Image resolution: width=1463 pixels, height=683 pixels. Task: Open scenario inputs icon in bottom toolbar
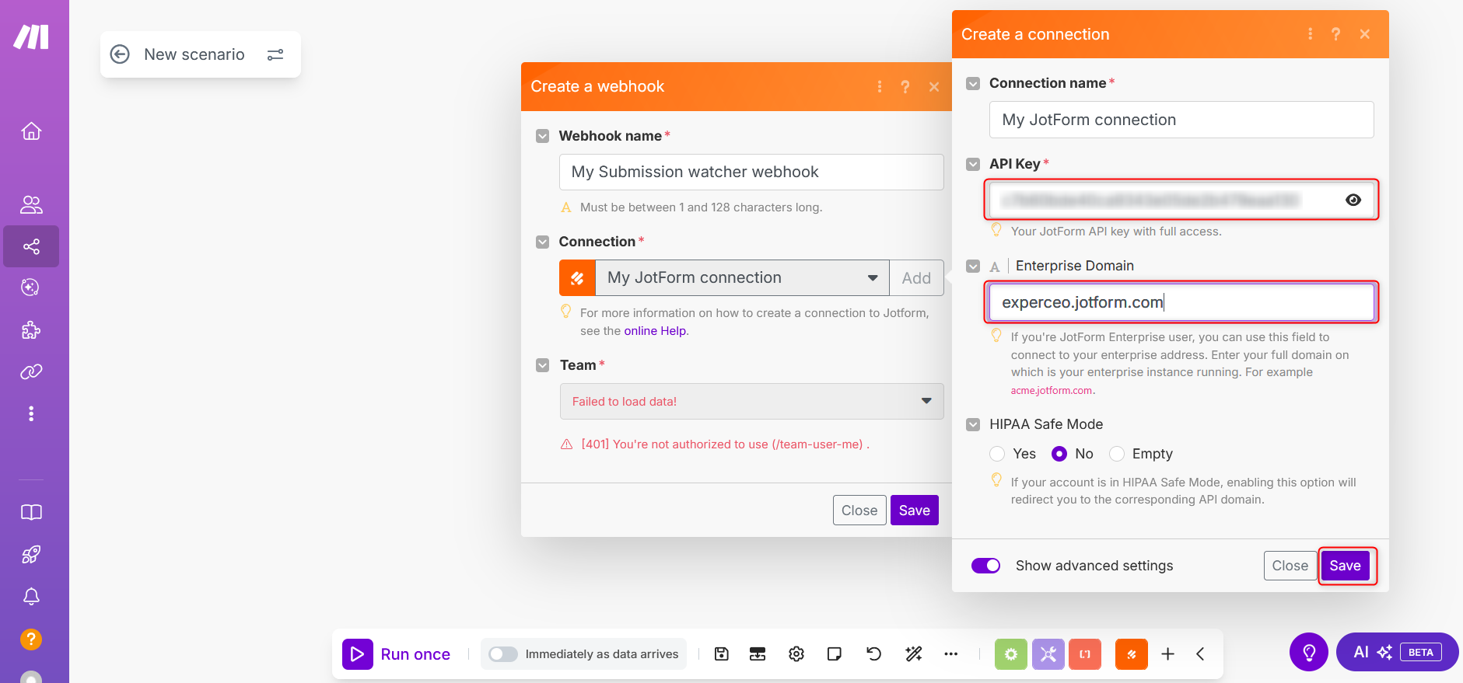(x=758, y=654)
